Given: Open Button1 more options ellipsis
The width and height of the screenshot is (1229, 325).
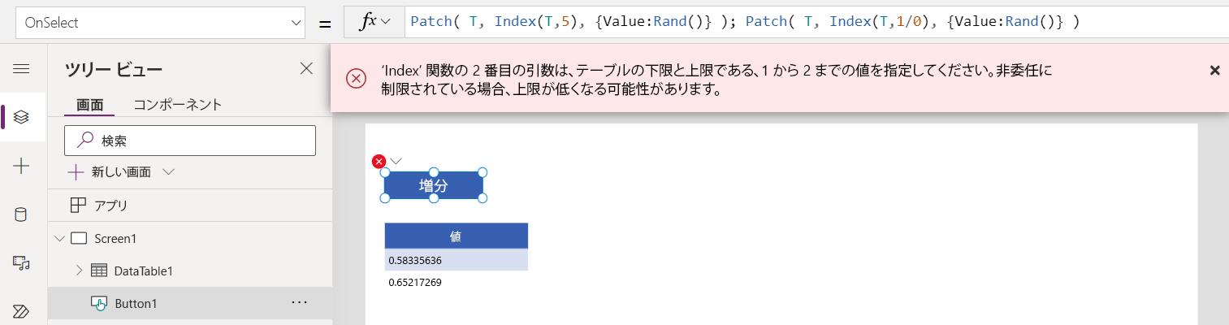Looking at the screenshot, I should coord(300,302).
